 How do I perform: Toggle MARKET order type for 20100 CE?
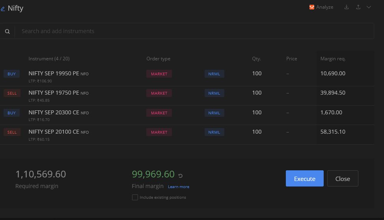[x=159, y=132]
